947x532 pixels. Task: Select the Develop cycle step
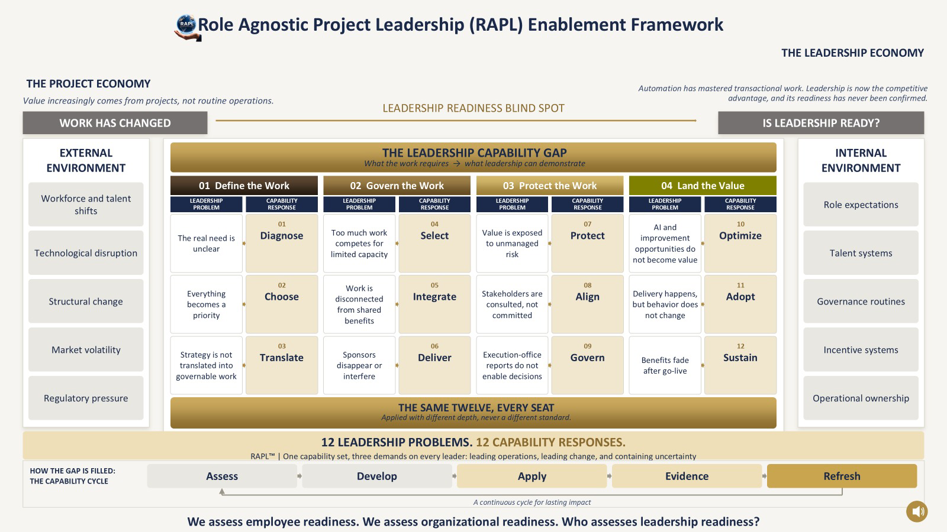point(377,476)
